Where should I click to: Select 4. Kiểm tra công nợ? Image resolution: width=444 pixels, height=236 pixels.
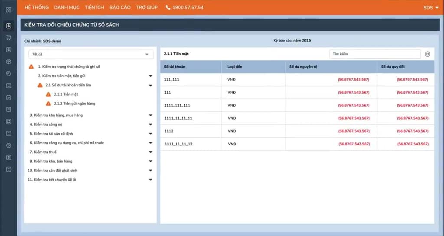pos(46,124)
